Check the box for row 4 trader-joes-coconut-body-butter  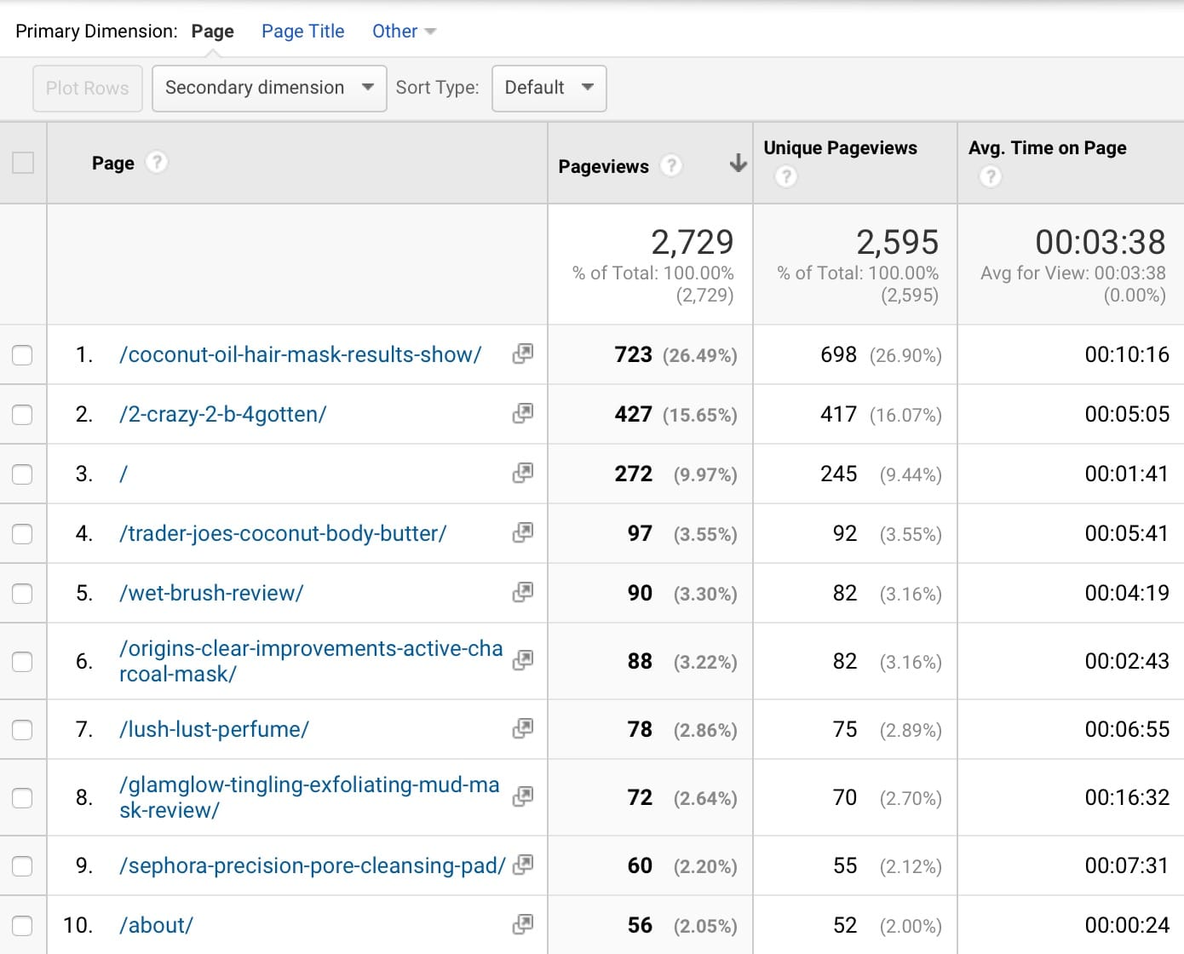(x=22, y=534)
